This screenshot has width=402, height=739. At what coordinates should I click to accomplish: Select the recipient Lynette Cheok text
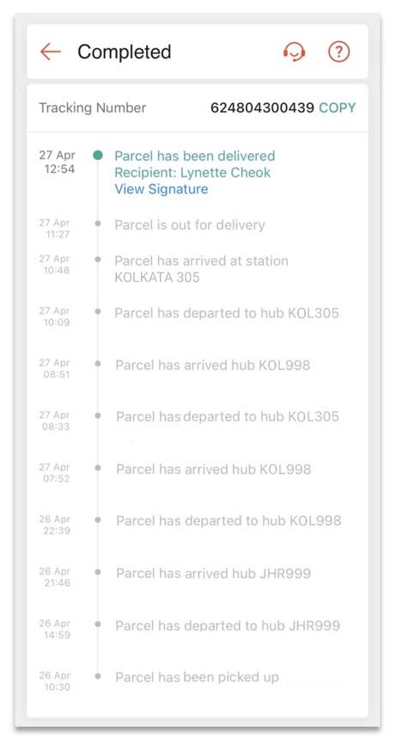click(192, 173)
